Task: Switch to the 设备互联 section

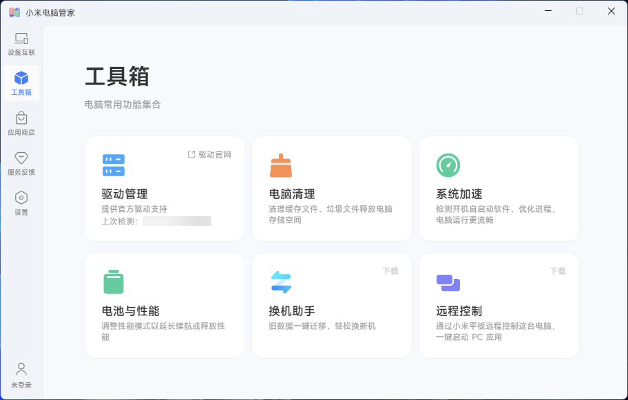Action: (21, 43)
